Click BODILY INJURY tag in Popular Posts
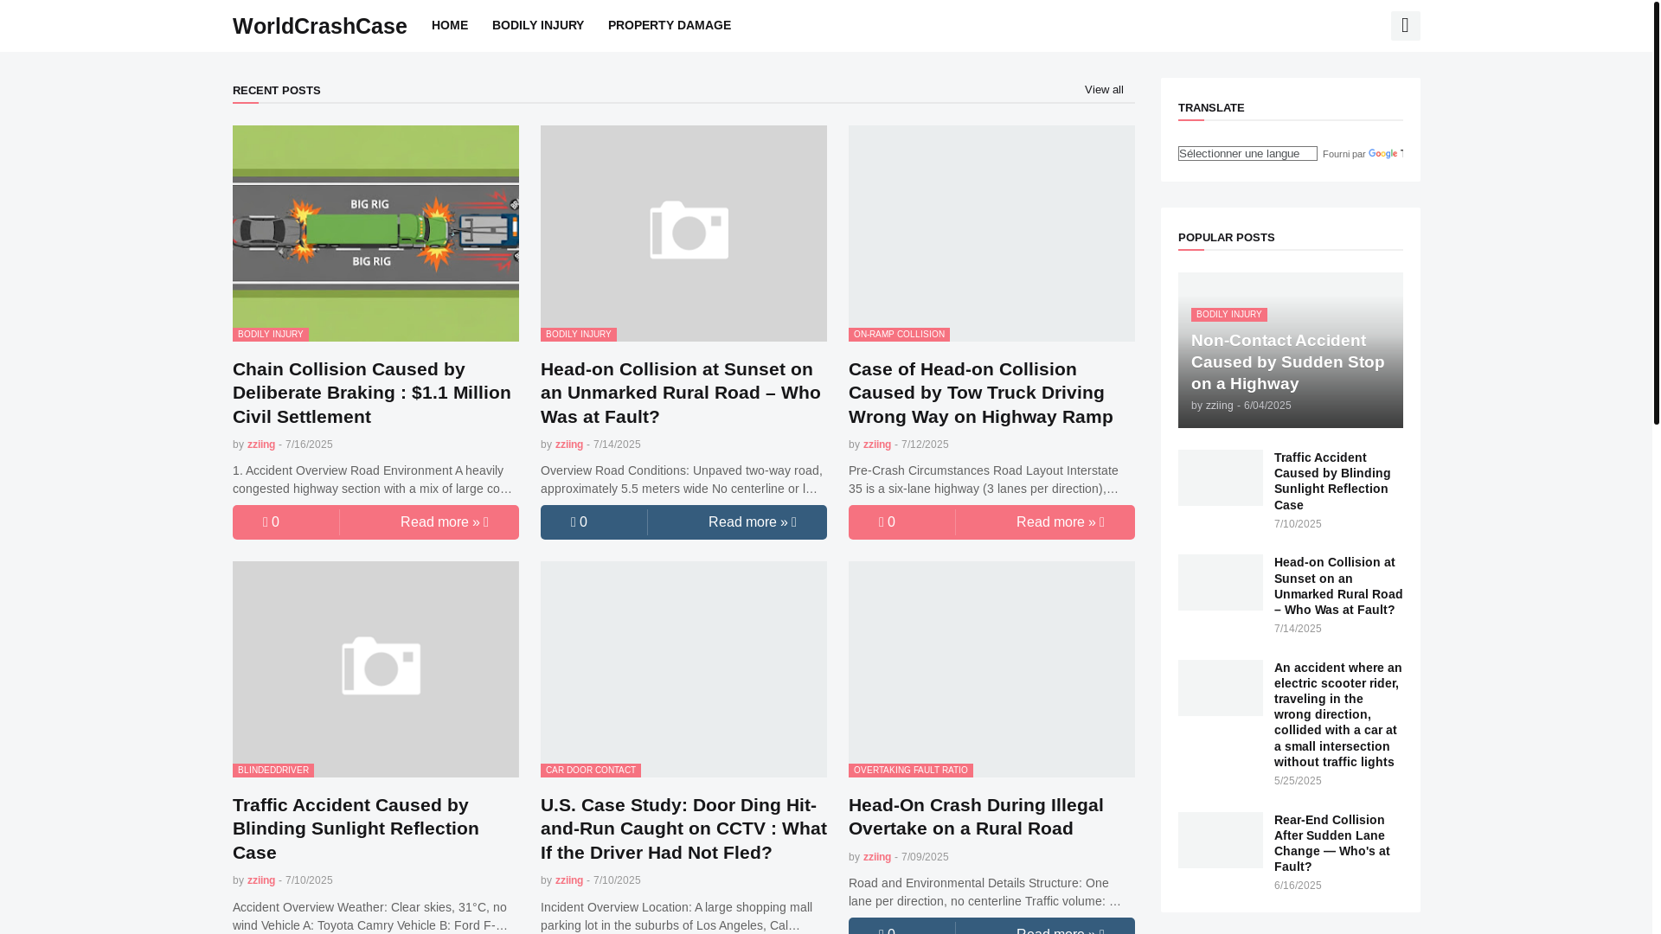 [1229, 315]
